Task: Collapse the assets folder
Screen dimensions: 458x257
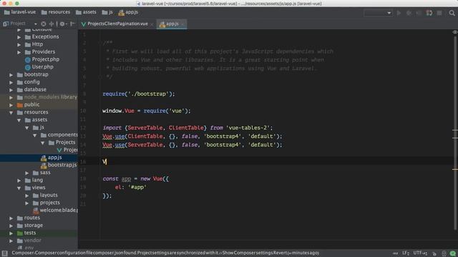Action: pos(19,120)
